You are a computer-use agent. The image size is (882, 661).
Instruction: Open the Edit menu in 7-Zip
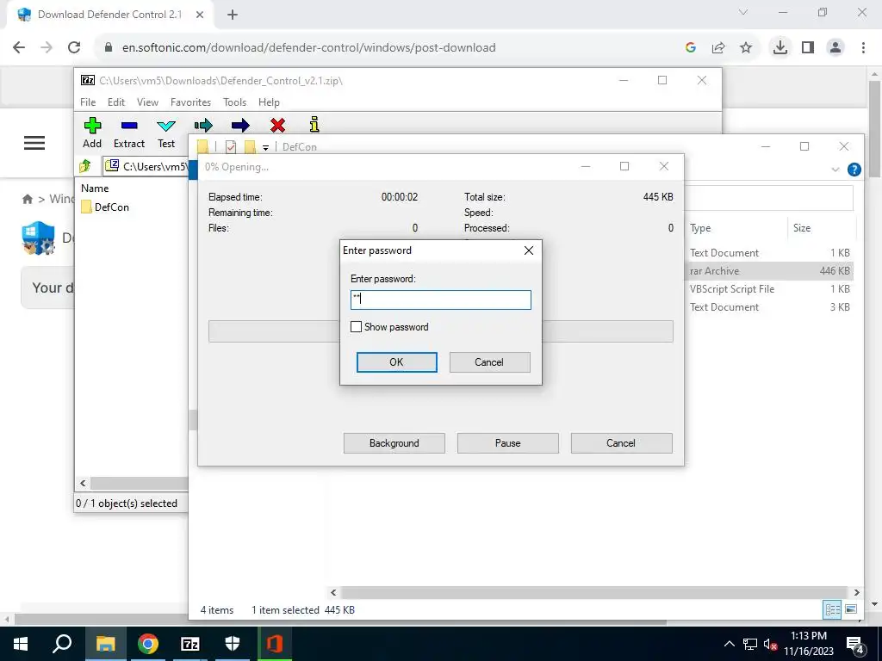(116, 102)
